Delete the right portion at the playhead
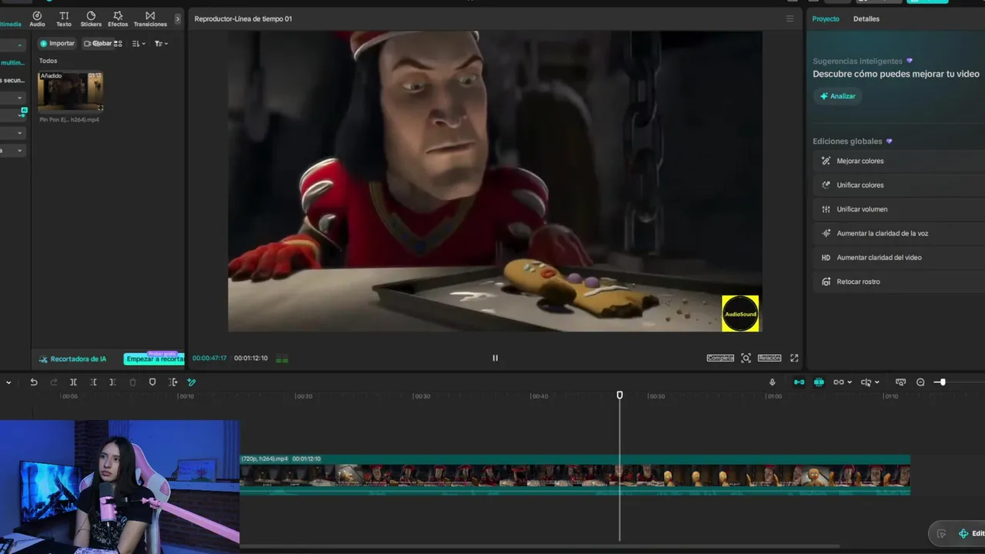The width and height of the screenshot is (985, 554). pos(112,382)
